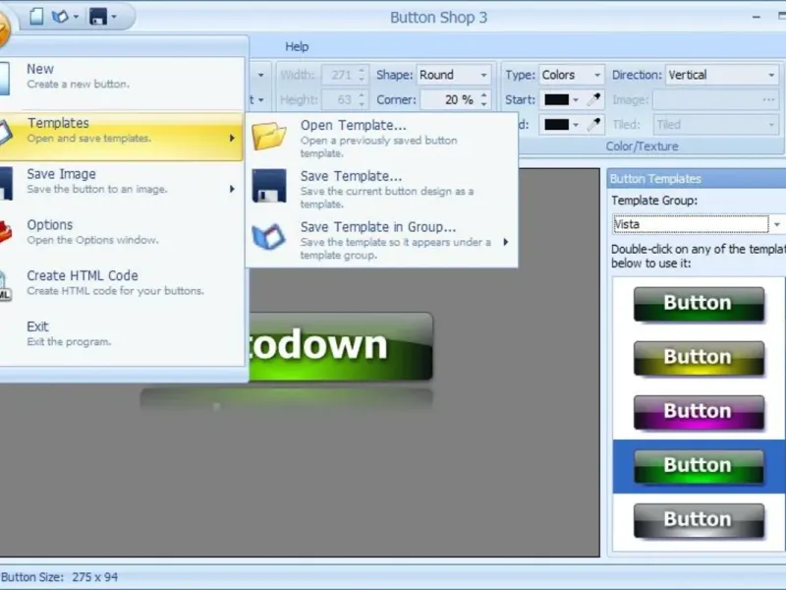Select the yellow Button template
Viewport: 786px width, 590px height.
699,358
